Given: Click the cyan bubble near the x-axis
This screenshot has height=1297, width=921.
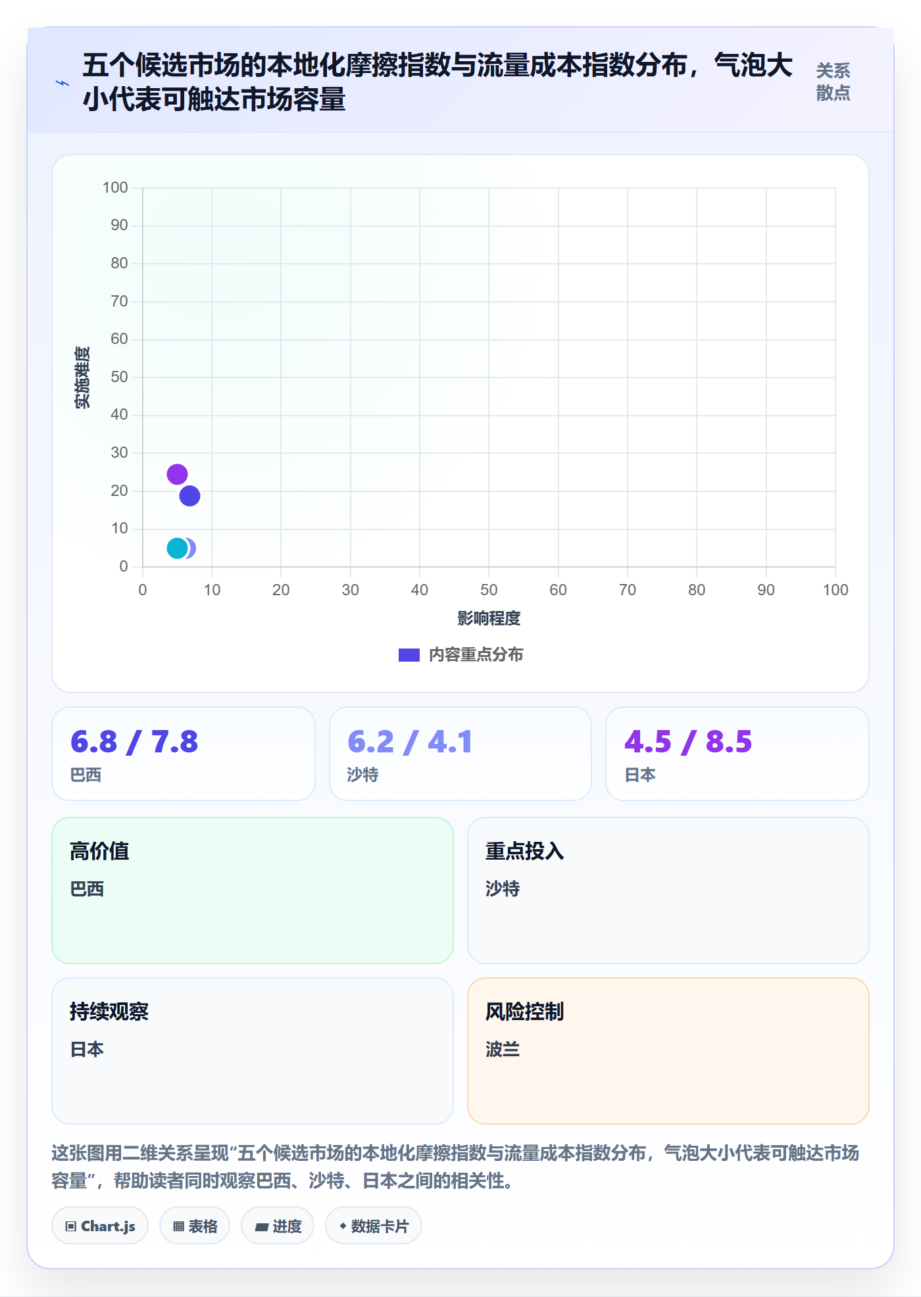Looking at the screenshot, I should coord(177,548).
